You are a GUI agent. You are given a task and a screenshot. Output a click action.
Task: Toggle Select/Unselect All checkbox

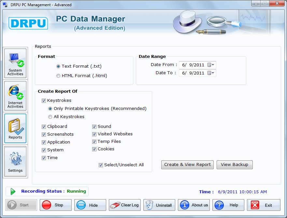click(101, 165)
